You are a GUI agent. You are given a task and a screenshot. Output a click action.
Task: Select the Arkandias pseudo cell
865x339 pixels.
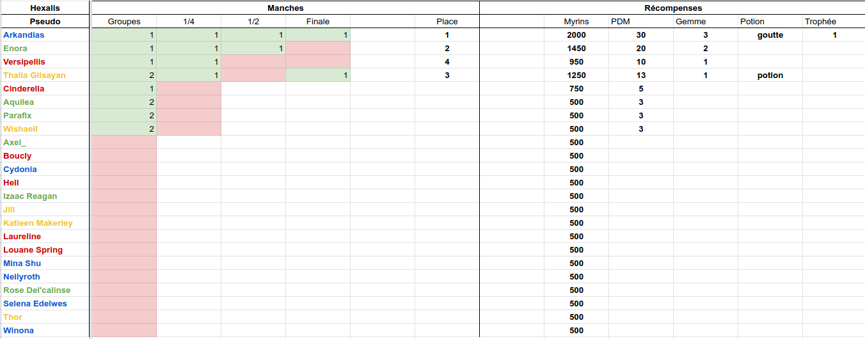(24, 35)
